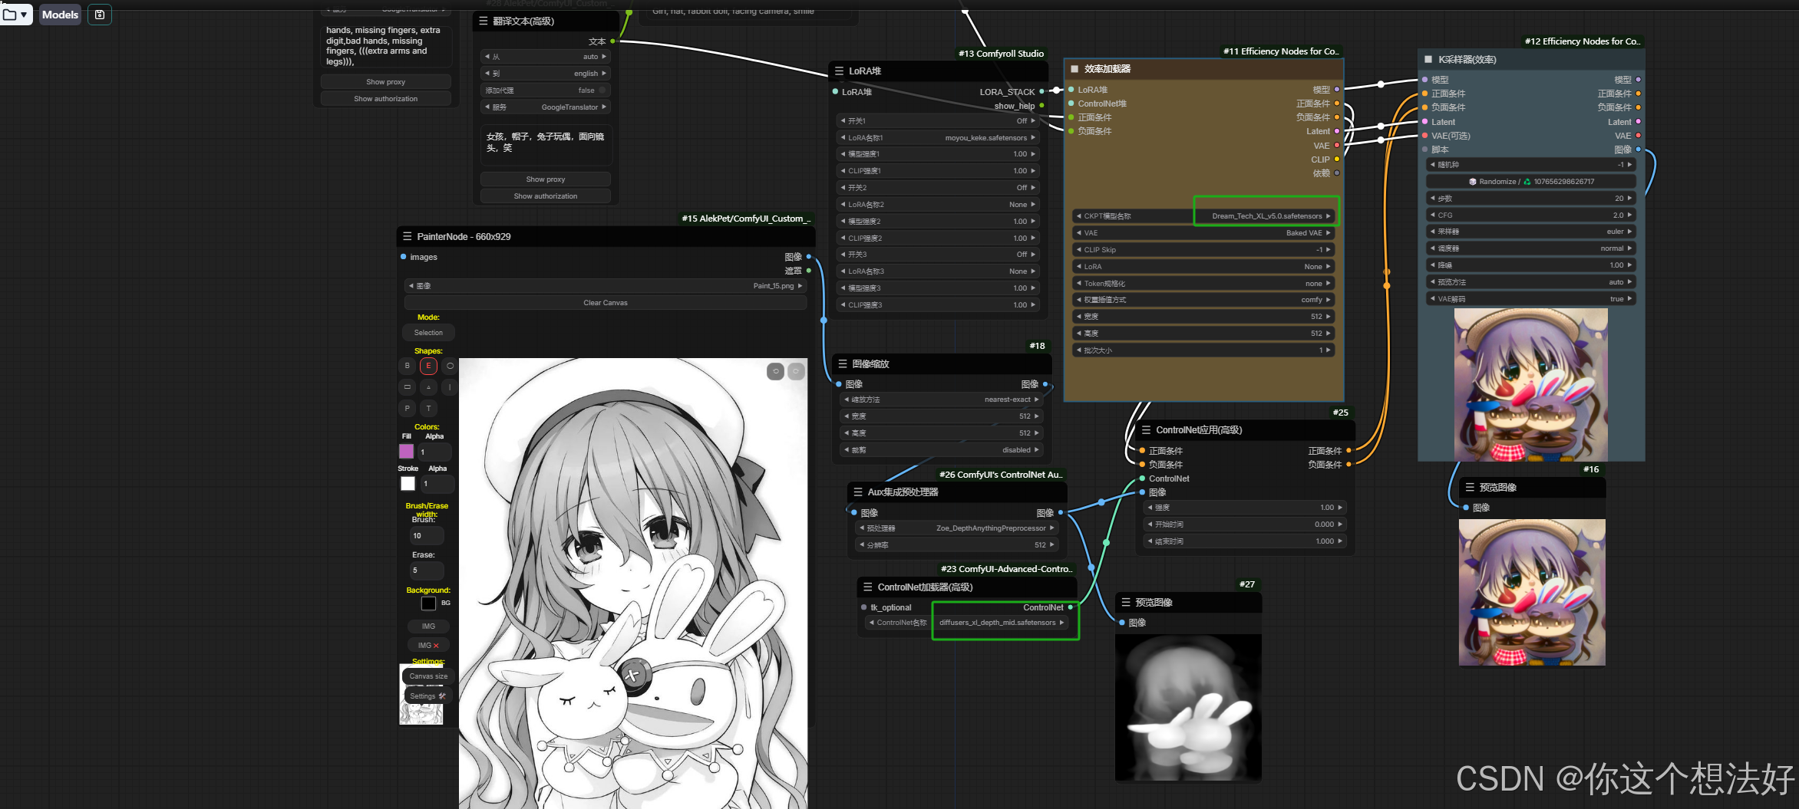The height and width of the screenshot is (809, 1799).
Task: Select the Text (T) tool
Action: pyautogui.click(x=428, y=409)
